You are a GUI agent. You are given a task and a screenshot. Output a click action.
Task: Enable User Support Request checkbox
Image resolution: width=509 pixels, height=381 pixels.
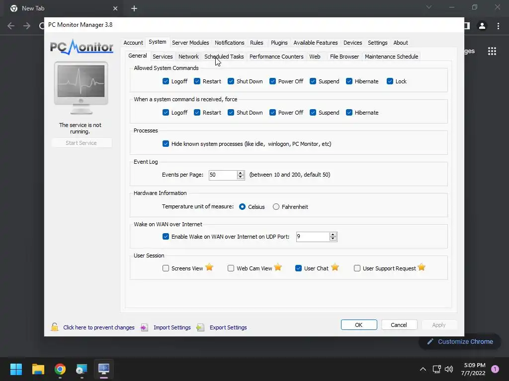[x=357, y=268]
